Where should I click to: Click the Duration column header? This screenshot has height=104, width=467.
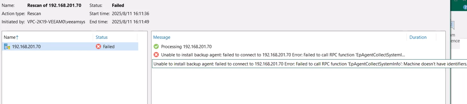pos(418,37)
